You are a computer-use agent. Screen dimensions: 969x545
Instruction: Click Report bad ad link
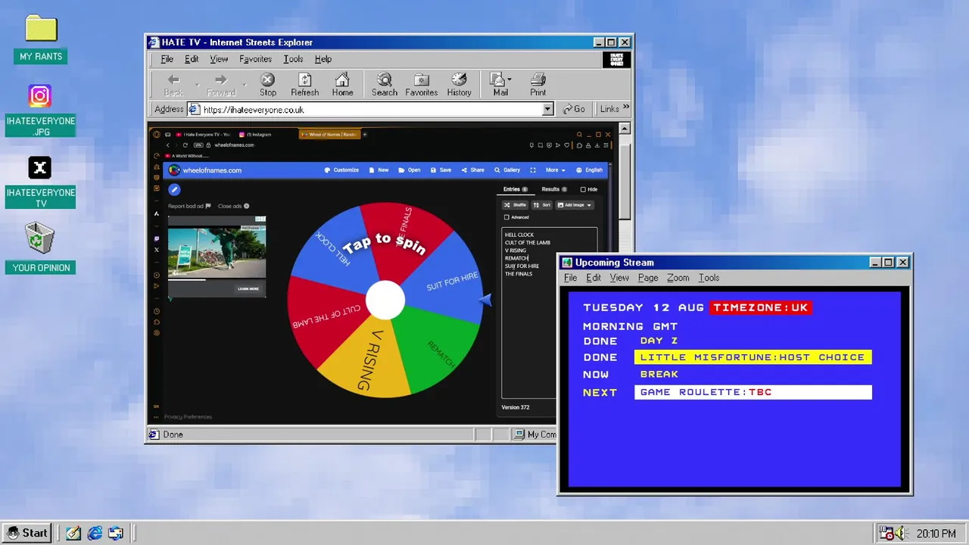click(x=189, y=206)
